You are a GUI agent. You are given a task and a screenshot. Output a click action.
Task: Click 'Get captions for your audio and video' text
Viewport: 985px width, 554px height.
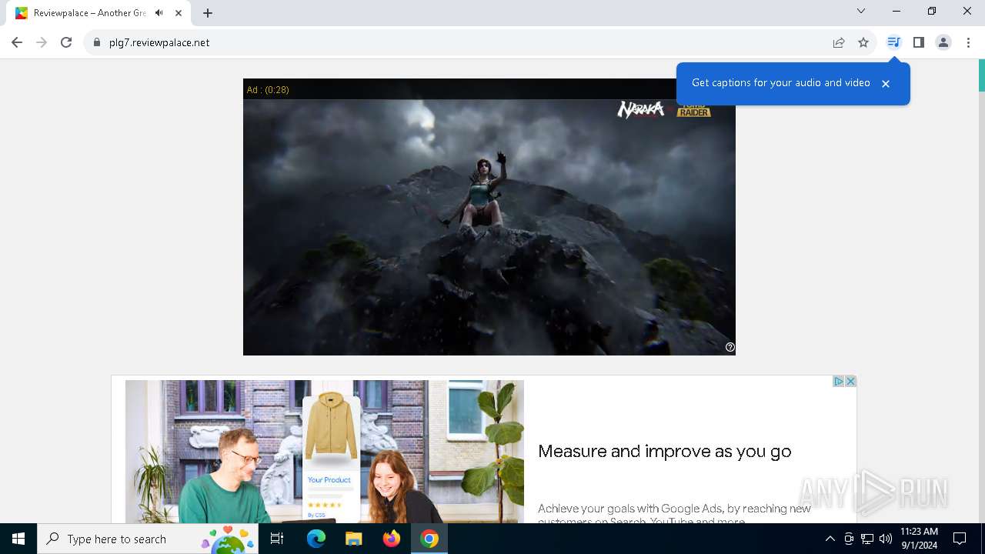(x=780, y=83)
